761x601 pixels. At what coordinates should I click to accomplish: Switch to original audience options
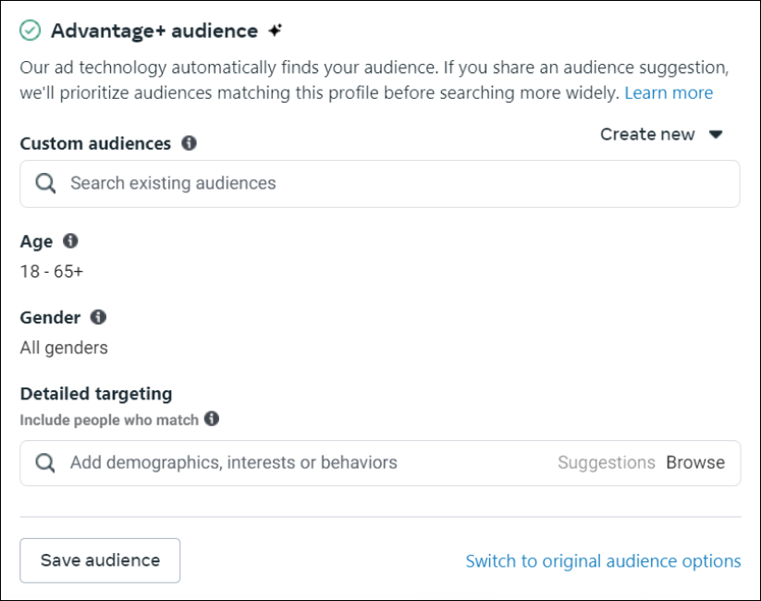coord(603,560)
